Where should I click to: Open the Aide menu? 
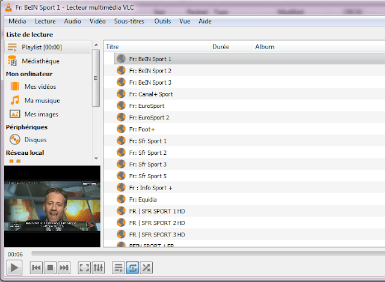click(205, 21)
